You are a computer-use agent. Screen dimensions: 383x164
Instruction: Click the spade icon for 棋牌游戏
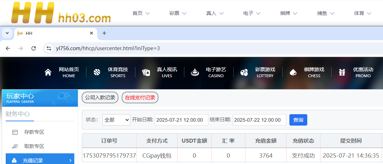(293, 73)
